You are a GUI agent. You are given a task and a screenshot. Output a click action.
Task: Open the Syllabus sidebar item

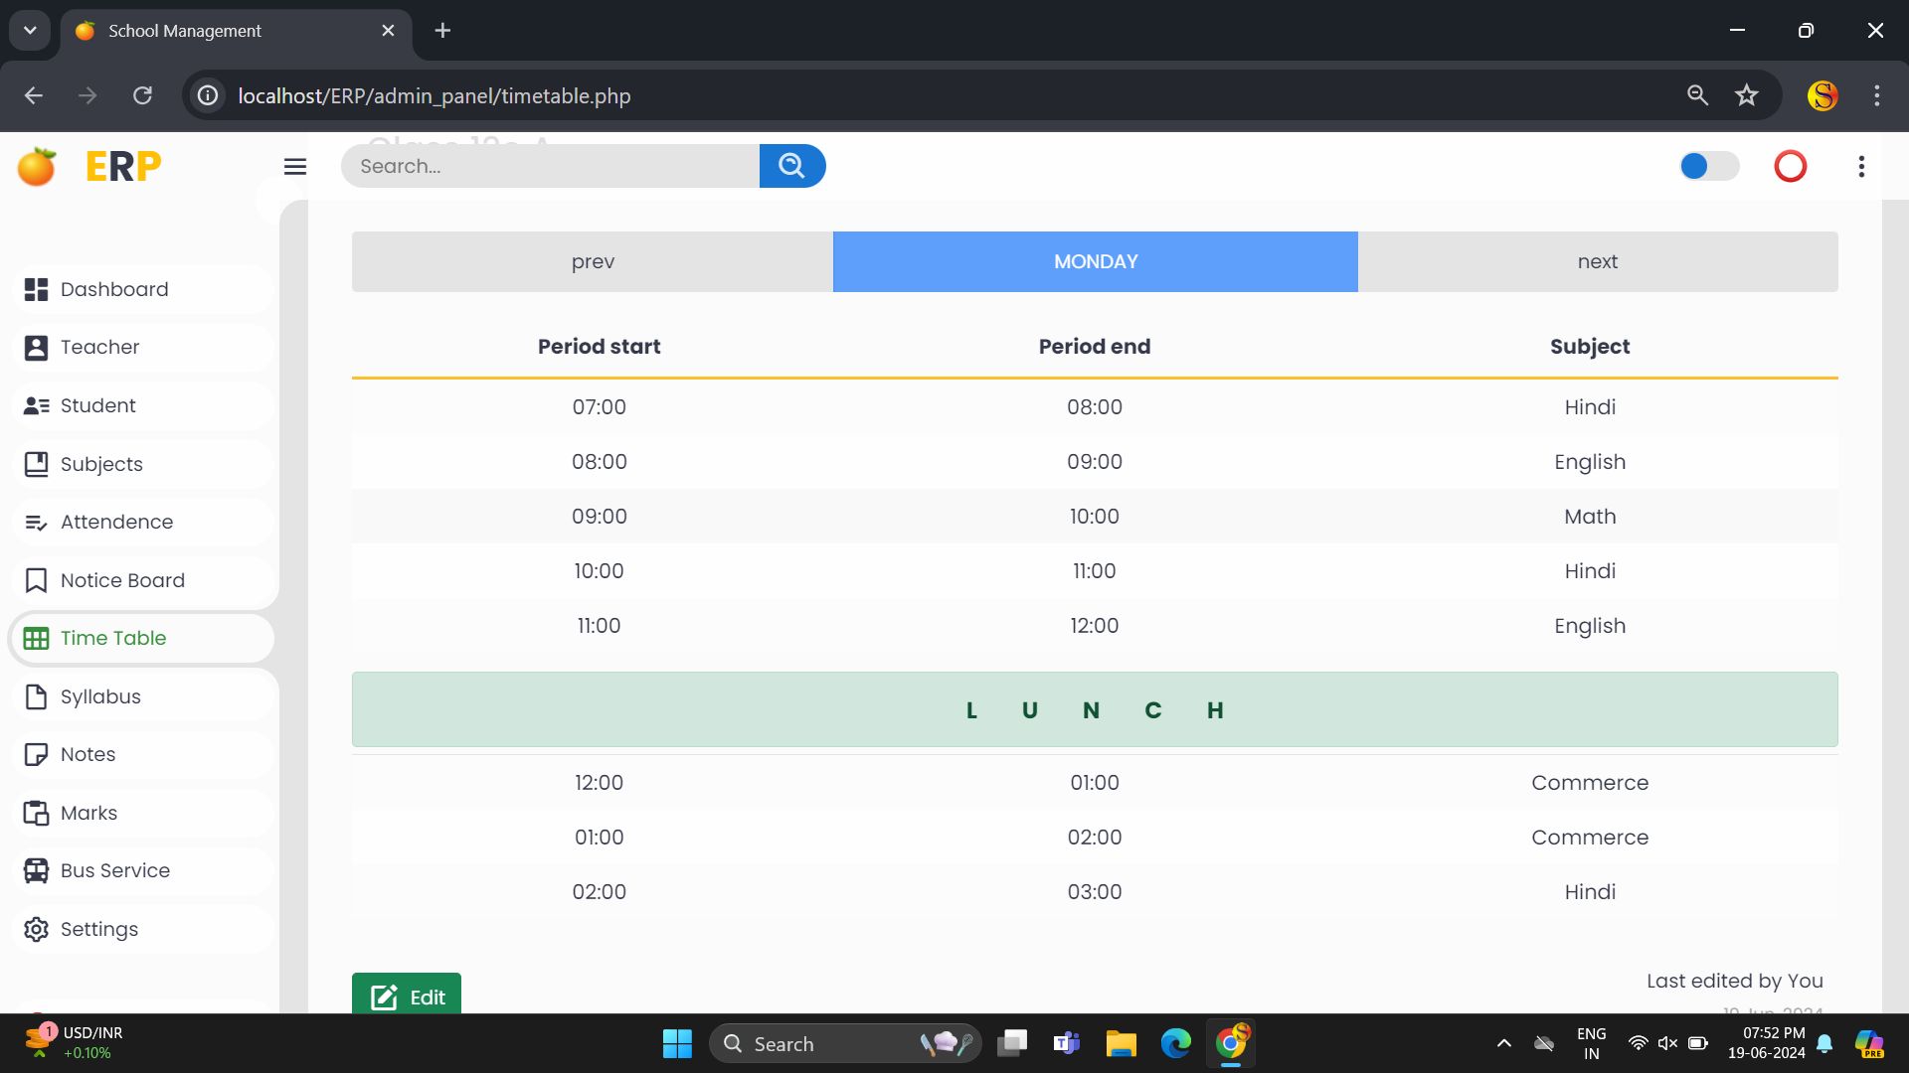(99, 696)
